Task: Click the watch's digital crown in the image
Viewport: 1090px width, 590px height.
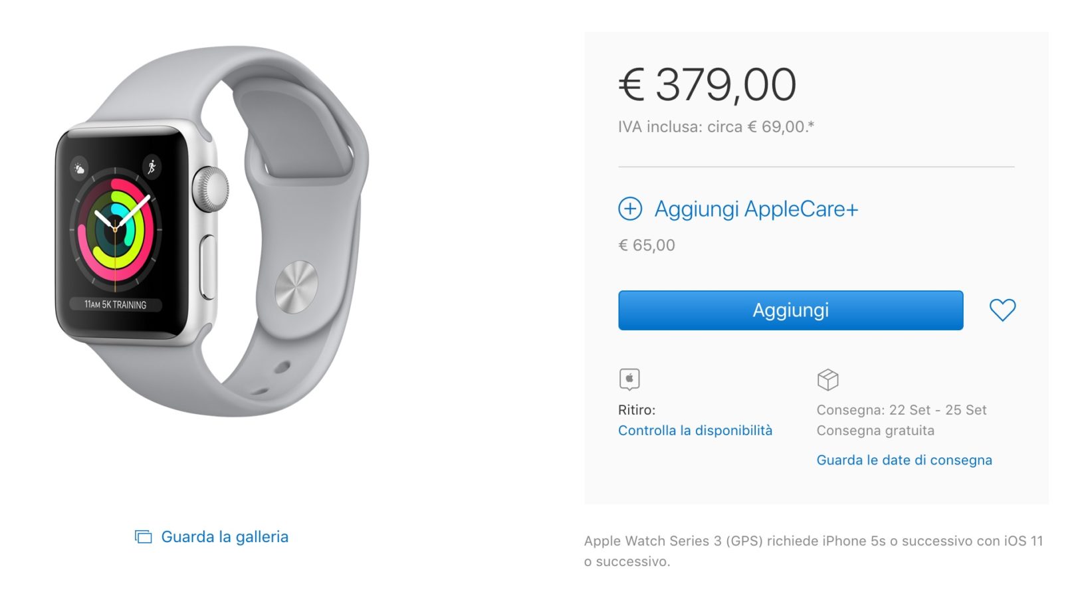Action: click(211, 189)
